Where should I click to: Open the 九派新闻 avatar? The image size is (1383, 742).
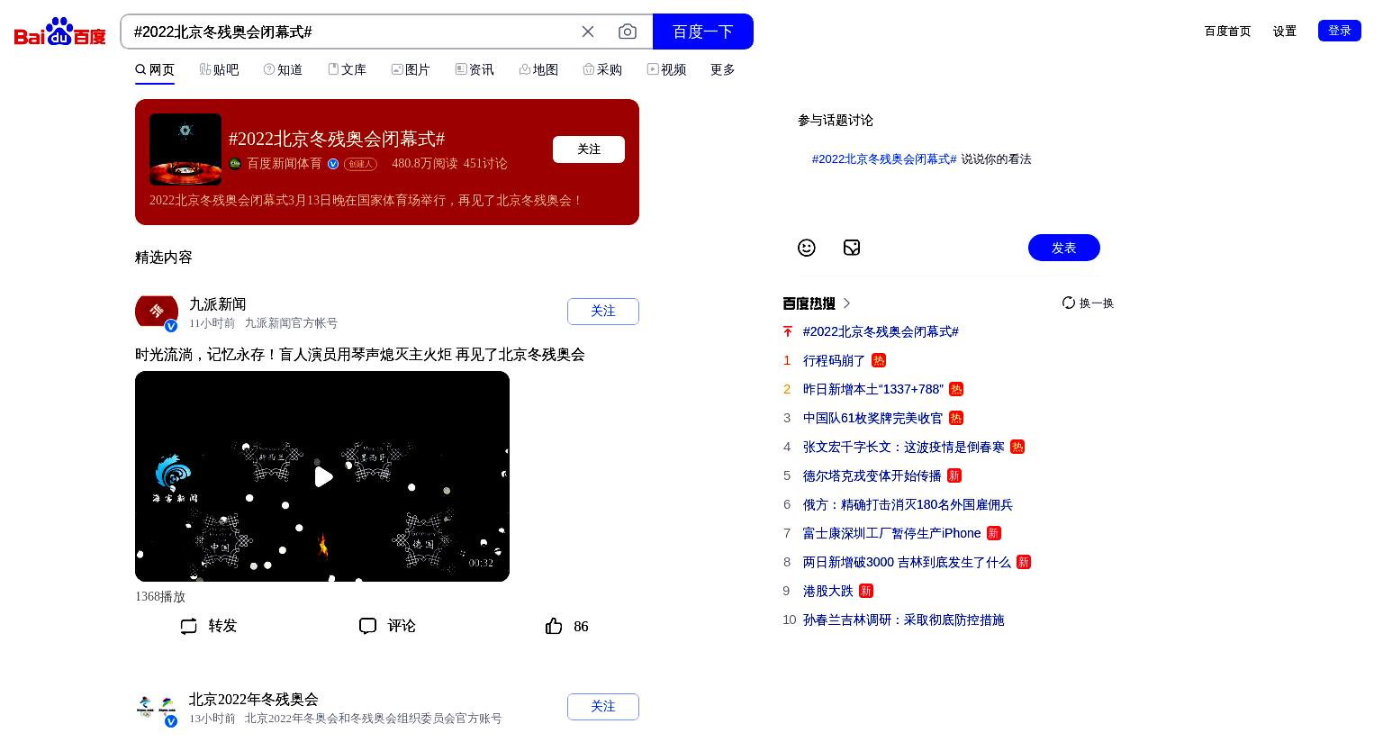click(x=157, y=312)
